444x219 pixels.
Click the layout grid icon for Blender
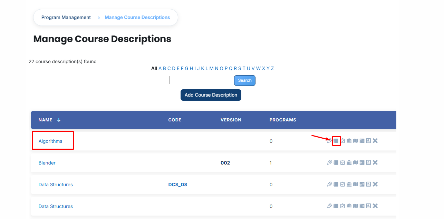[362, 162]
